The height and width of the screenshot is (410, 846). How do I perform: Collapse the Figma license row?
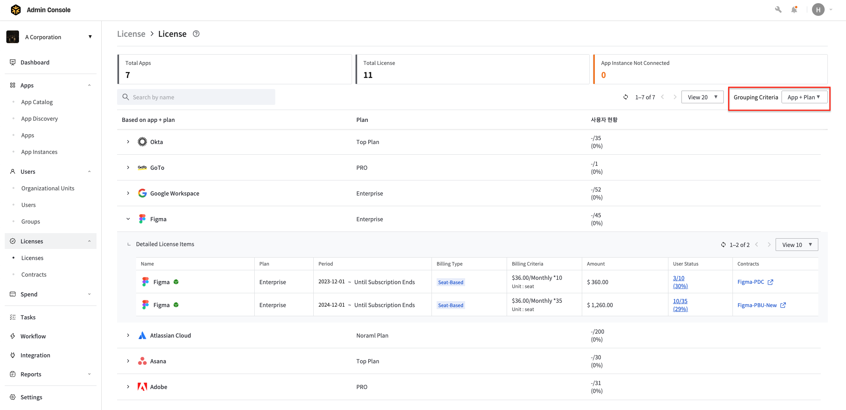click(x=128, y=219)
